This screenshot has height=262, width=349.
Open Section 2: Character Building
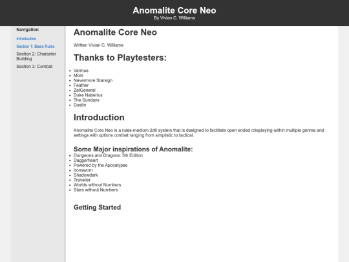[x=36, y=56]
